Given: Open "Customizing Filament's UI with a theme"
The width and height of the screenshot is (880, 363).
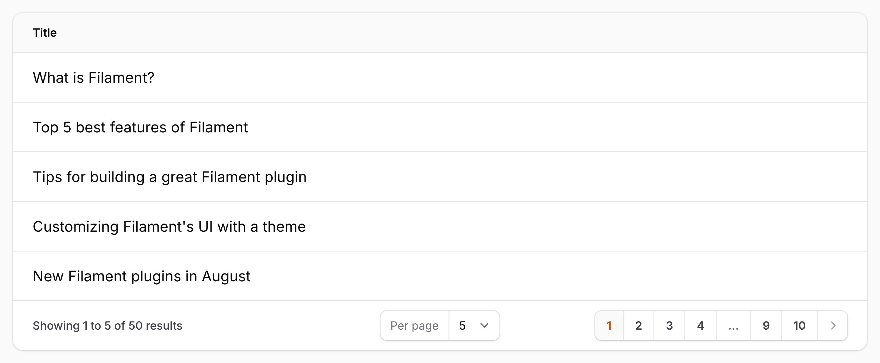Looking at the screenshot, I should [x=169, y=227].
